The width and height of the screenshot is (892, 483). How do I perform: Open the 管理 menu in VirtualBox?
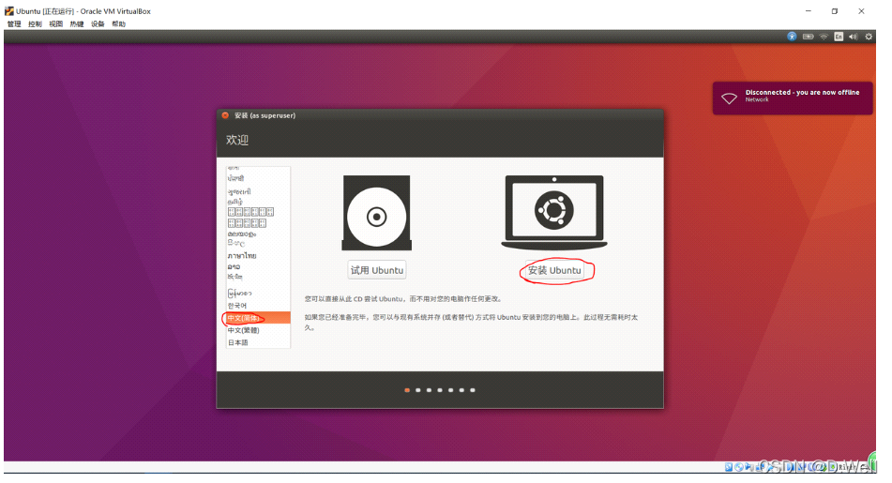[14, 23]
